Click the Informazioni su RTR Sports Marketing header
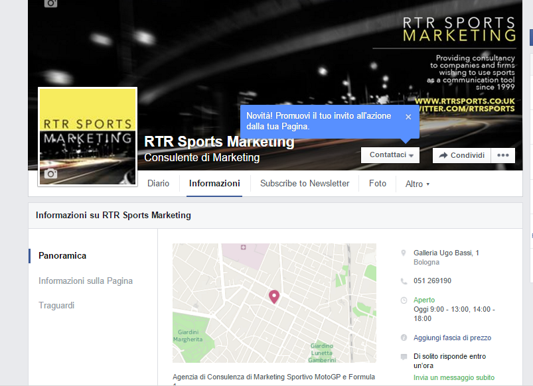The width and height of the screenshot is (533, 386). 114,215
